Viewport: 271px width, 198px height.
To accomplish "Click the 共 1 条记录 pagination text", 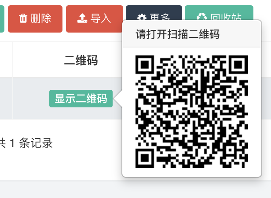I will coord(26,143).
